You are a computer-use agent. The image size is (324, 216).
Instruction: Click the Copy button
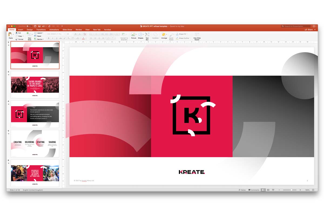19,36
